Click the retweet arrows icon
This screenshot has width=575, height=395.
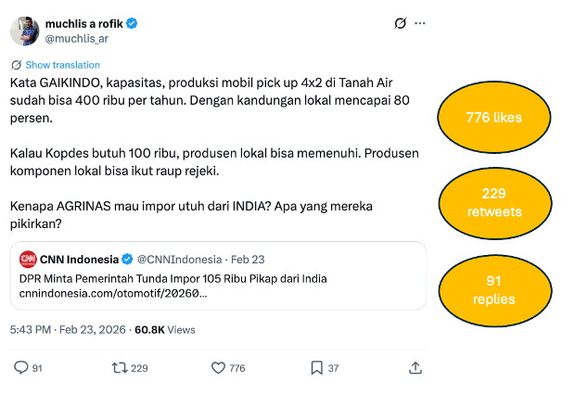(x=120, y=368)
